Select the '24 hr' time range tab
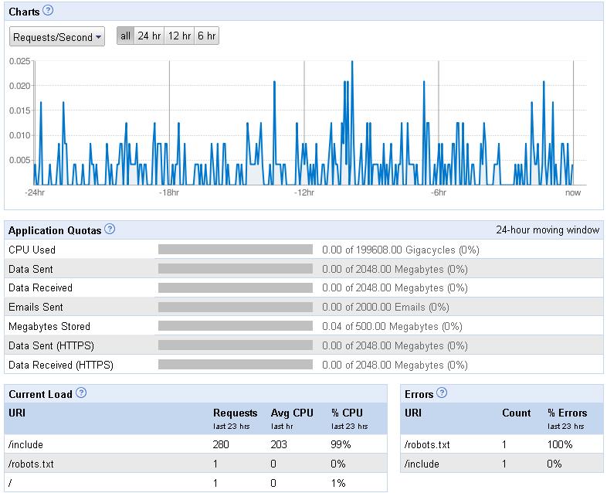Image resolution: width=607 pixels, height=493 pixels. [x=149, y=36]
